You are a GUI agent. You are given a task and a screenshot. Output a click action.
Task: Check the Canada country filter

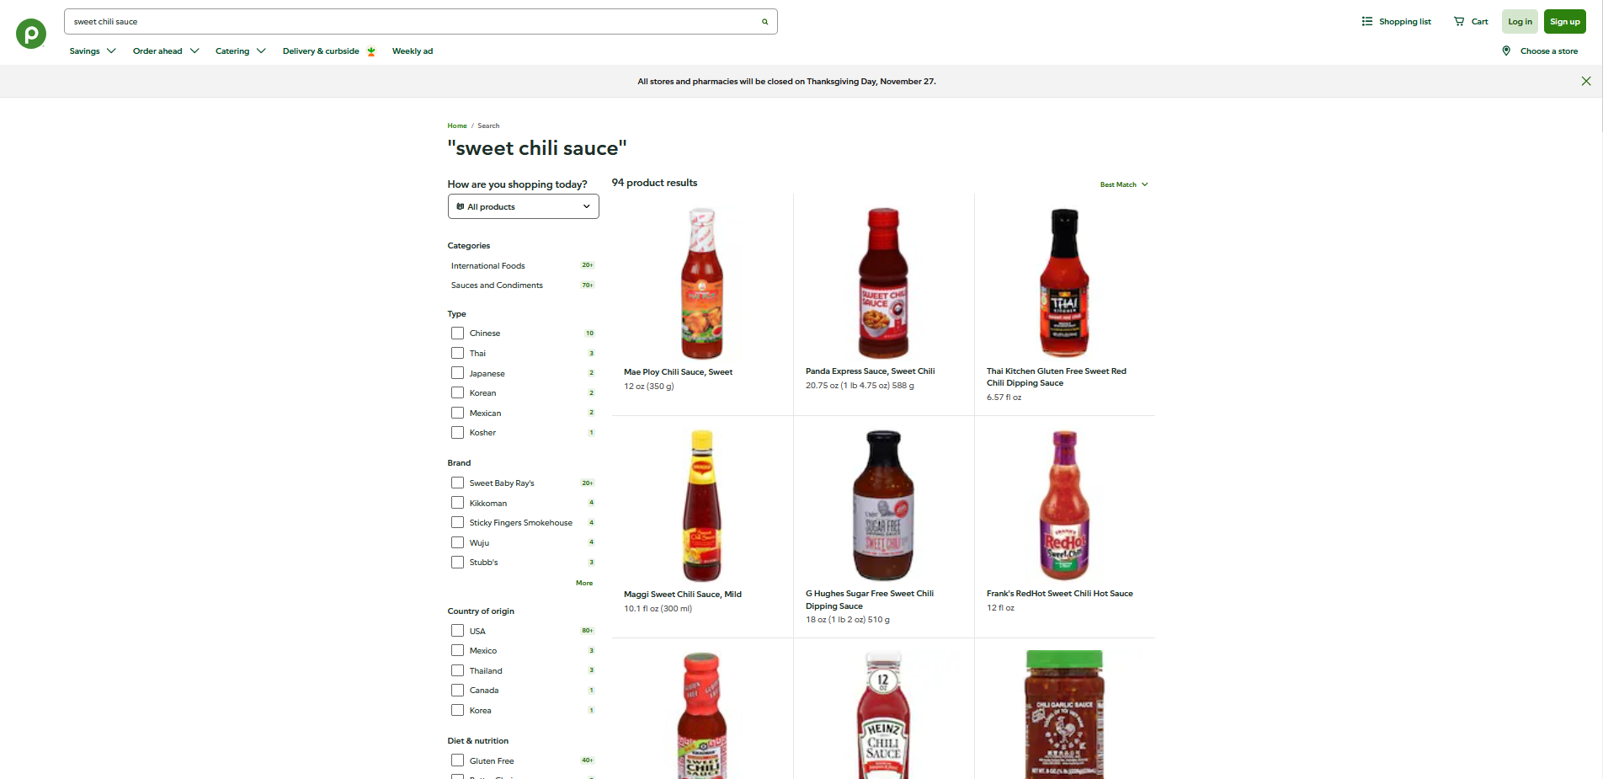pos(457,691)
